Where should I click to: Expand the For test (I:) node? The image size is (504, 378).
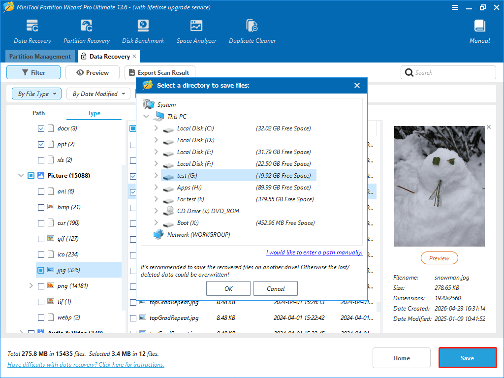(156, 199)
